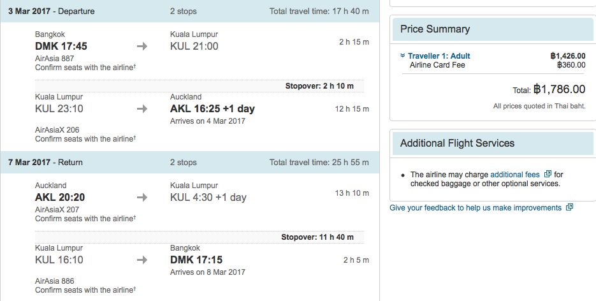Screen dimensions: 596x301
Task: Select the AirAsia 887 flight number text
Action: 54,59
